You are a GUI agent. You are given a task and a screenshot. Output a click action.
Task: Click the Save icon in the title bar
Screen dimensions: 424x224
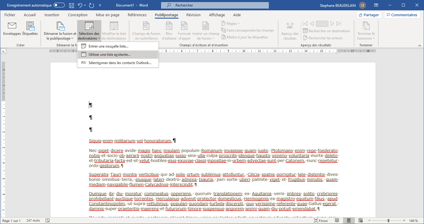click(x=72, y=5)
